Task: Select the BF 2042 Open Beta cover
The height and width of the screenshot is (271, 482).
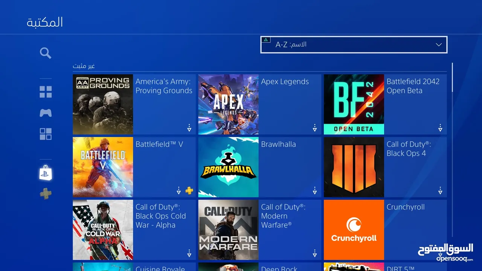Action: [x=354, y=104]
